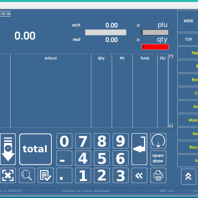
Task: Click the plu input field
Action: [x=155, y=33]
